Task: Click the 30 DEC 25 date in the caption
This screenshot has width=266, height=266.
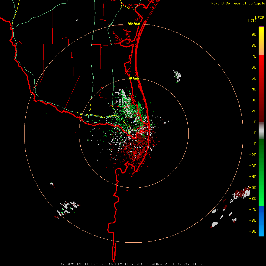Action: tap(177, 264)
